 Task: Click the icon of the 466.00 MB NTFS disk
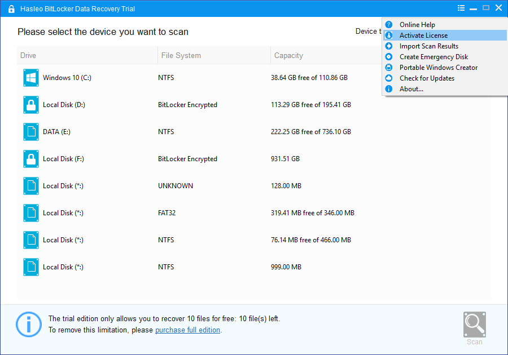[x=31, y=240]
